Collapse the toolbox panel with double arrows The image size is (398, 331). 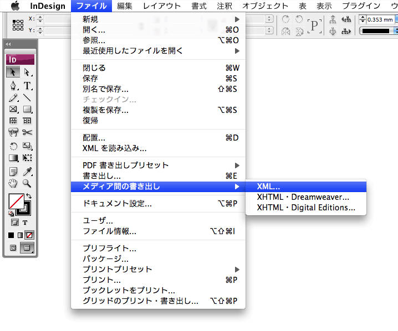point(8,44)
